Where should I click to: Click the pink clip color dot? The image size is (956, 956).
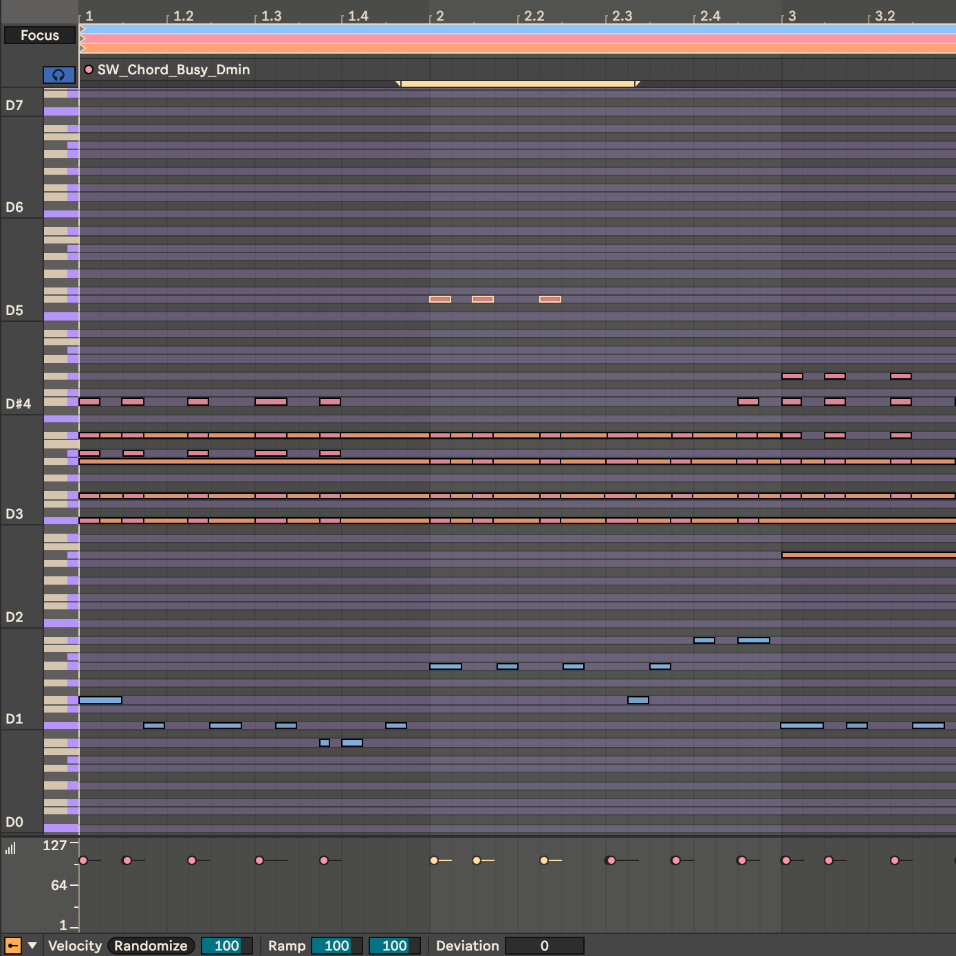[x=89, y=69]
